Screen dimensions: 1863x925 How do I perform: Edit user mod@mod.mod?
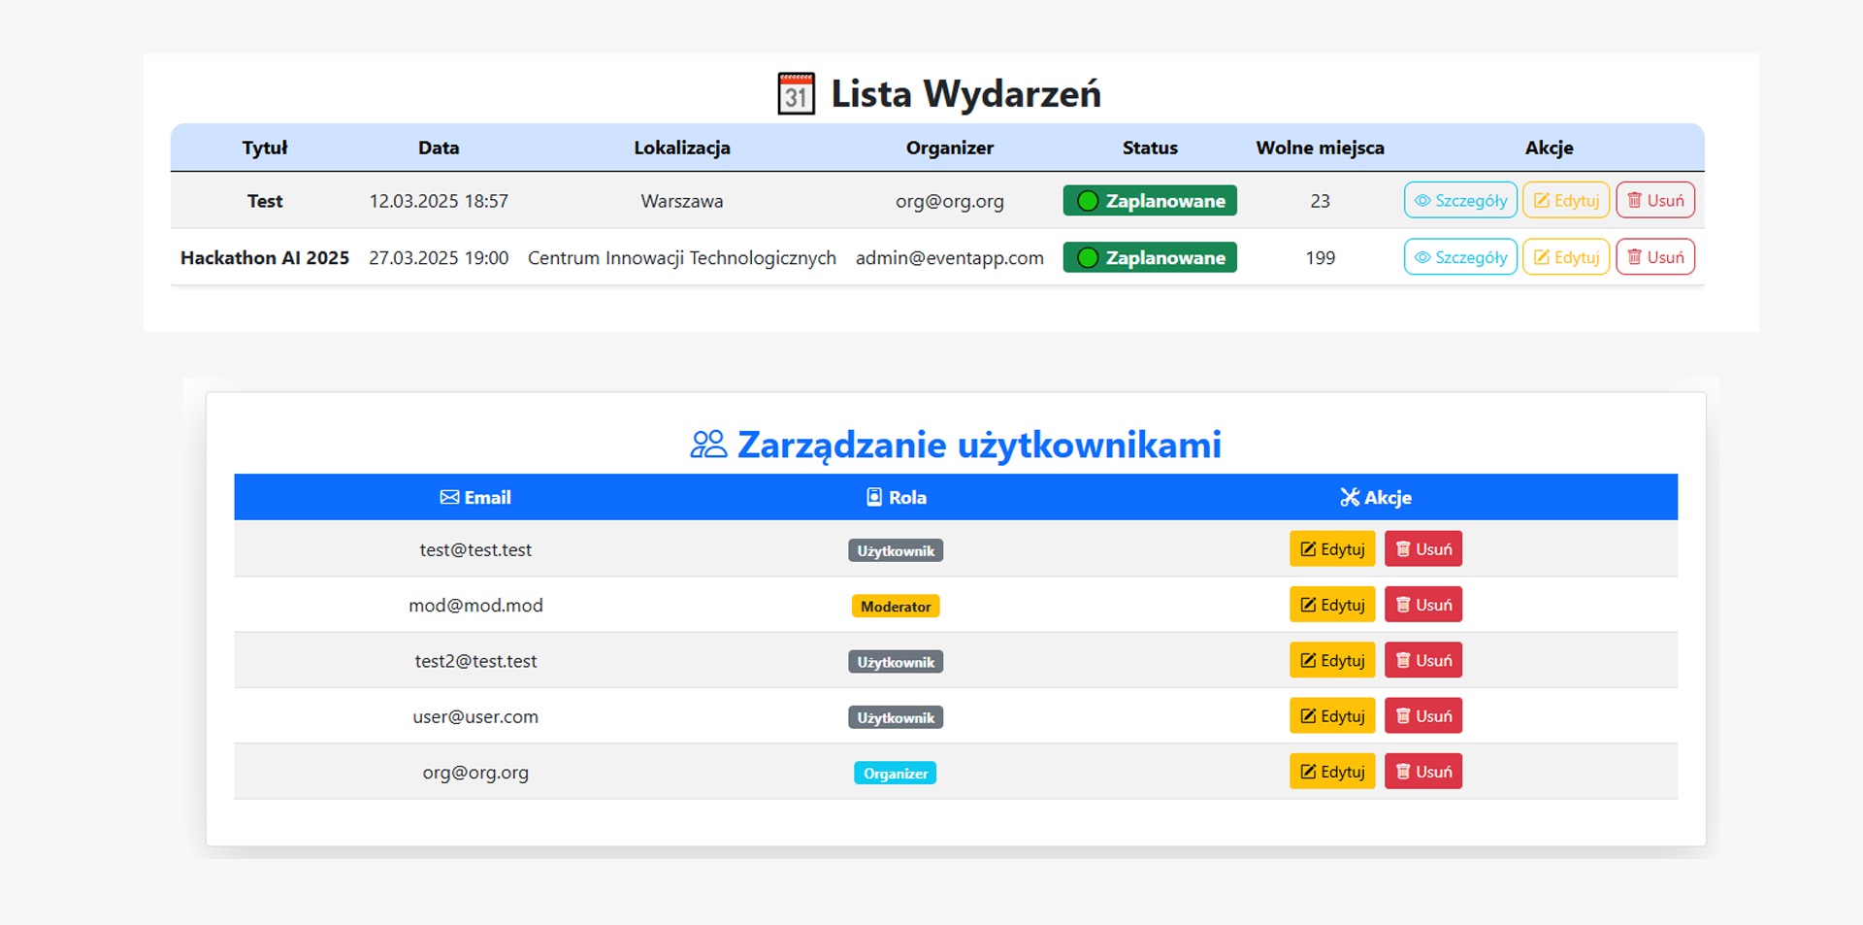point(1332,605)
